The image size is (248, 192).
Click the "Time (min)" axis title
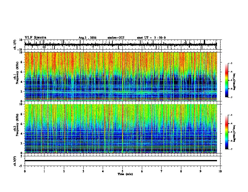tap(125, 174)
